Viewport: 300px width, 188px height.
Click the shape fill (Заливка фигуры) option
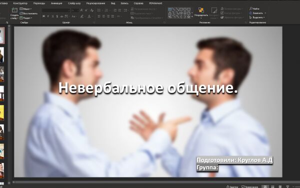point(232,9)
